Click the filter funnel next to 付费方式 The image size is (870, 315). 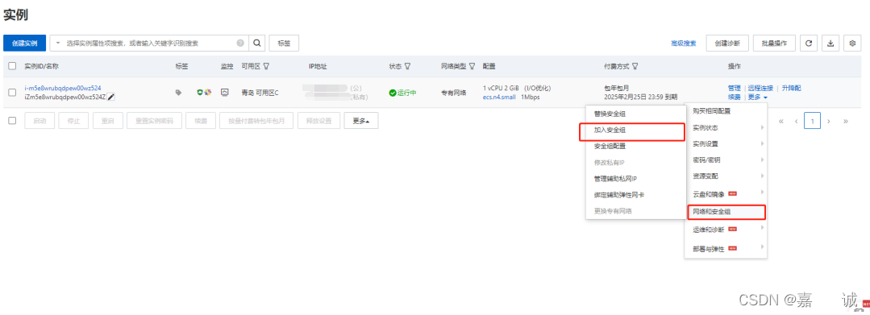point(635,66)
